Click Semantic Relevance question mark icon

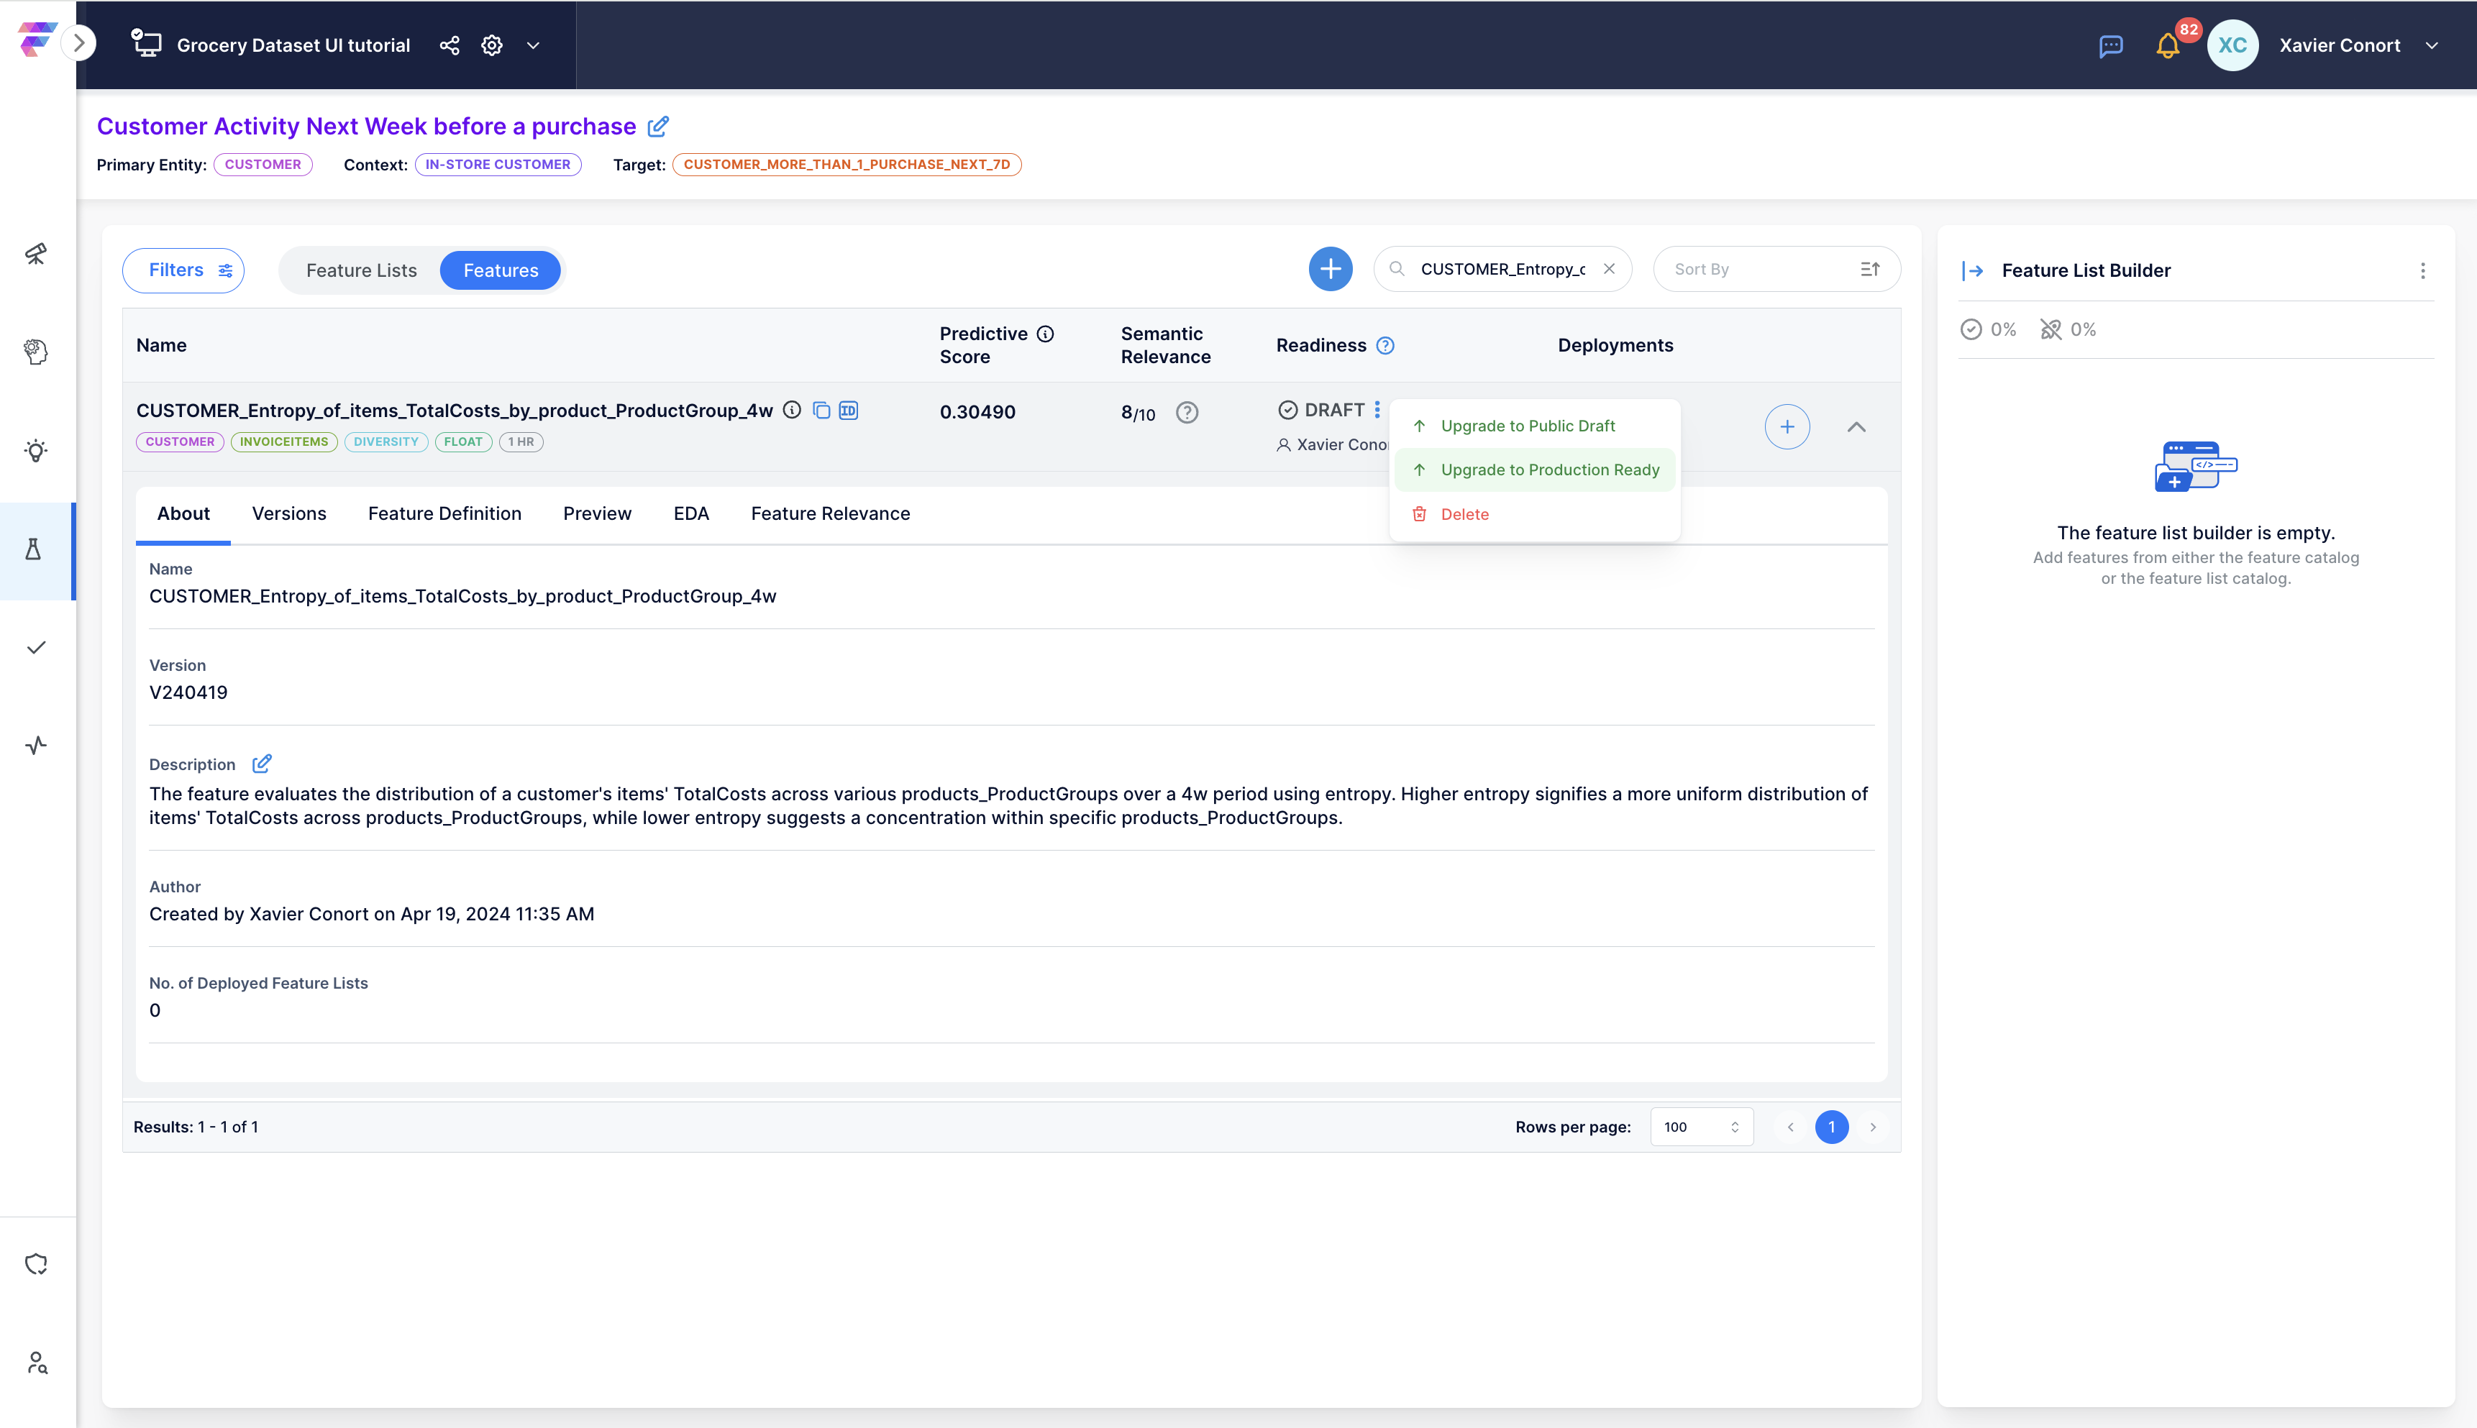tap(1187, 413)
